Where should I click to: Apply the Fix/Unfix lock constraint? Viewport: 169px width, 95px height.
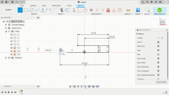pos(108,10)
